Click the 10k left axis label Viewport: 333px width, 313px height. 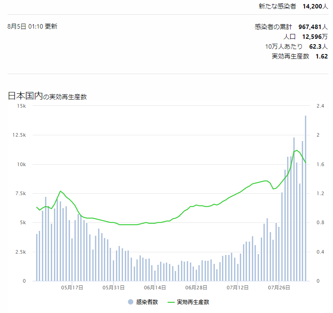point(22,164)
